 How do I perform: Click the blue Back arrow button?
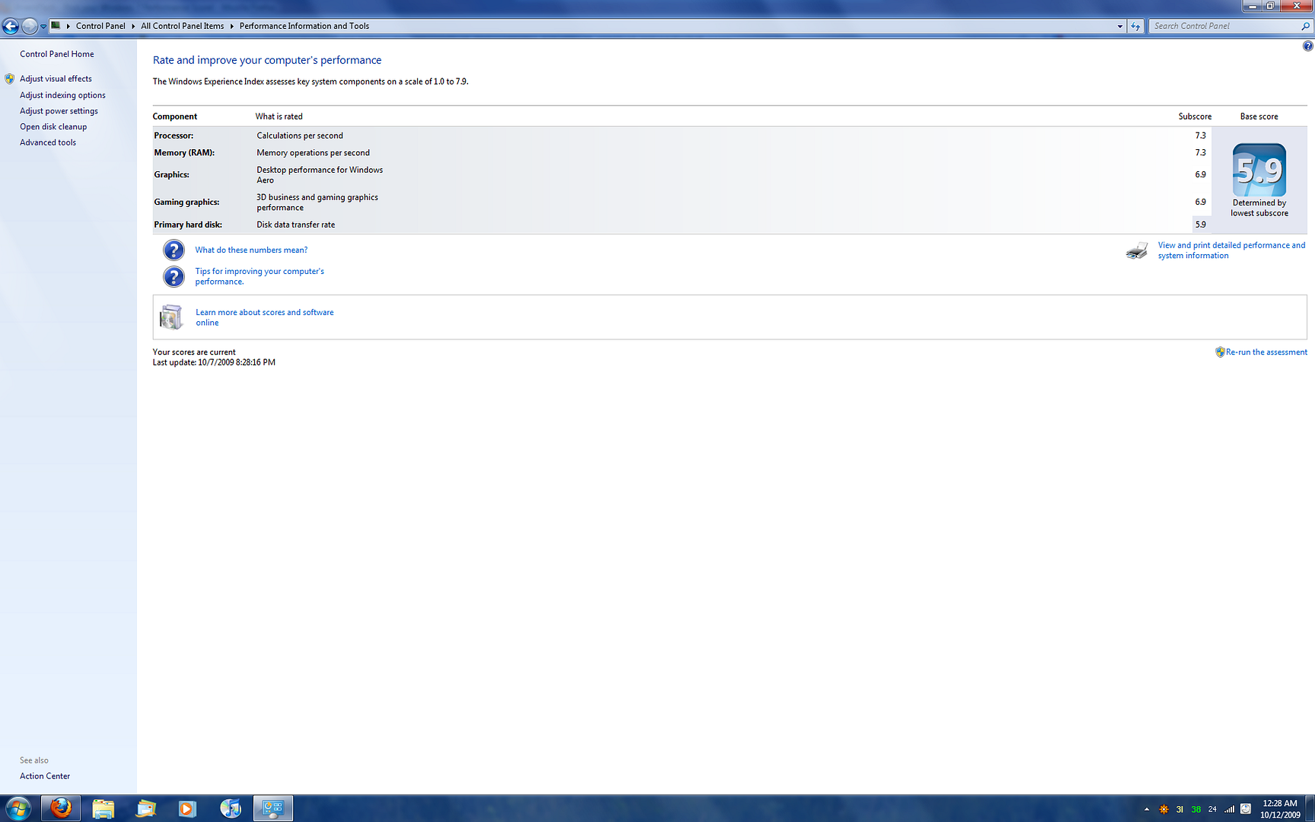11,27
